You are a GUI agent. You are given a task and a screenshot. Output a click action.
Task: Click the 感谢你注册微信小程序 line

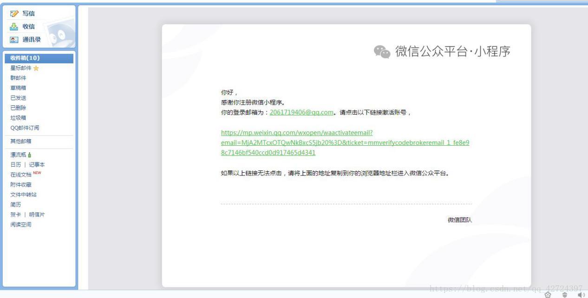253,103
